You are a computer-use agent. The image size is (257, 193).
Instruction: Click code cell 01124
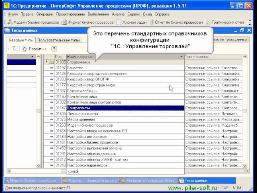(x=61, y=74)
